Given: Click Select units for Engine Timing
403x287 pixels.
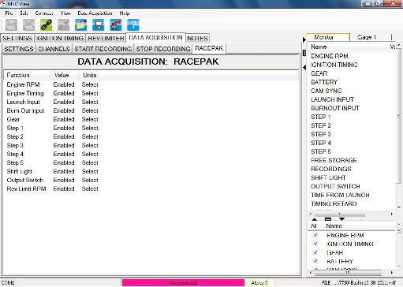Looking at the screenshot, I should click(90, 93).
